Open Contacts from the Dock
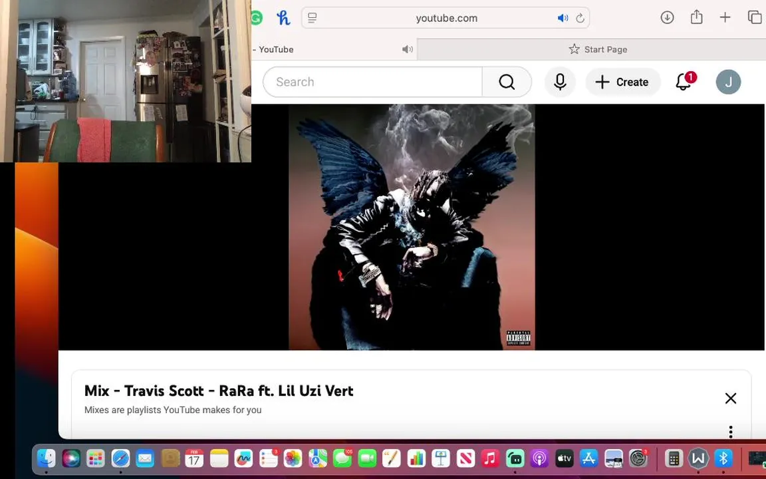The height and width of the screenshot is (479, 766). tap(170, 458)
